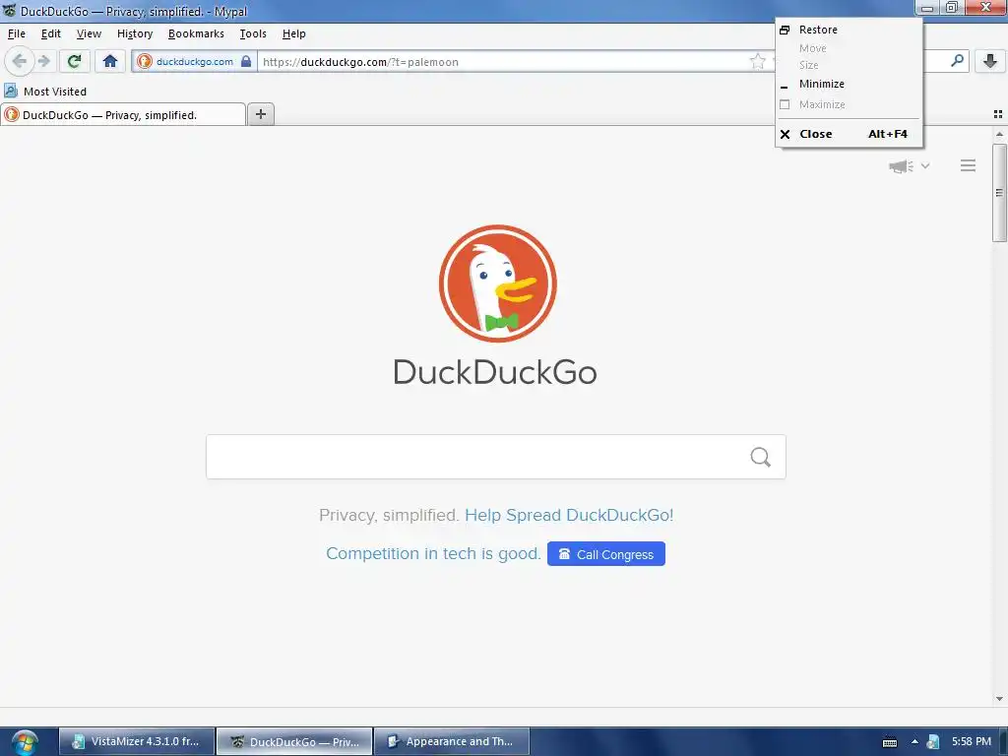Open the DuckDuckGo hamburger menu
1008x756 pixels.
969,165
